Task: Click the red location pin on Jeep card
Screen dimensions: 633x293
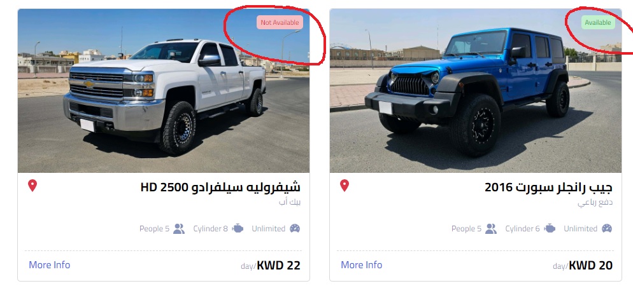Action: pyautogui.click(x=345, y=186)
